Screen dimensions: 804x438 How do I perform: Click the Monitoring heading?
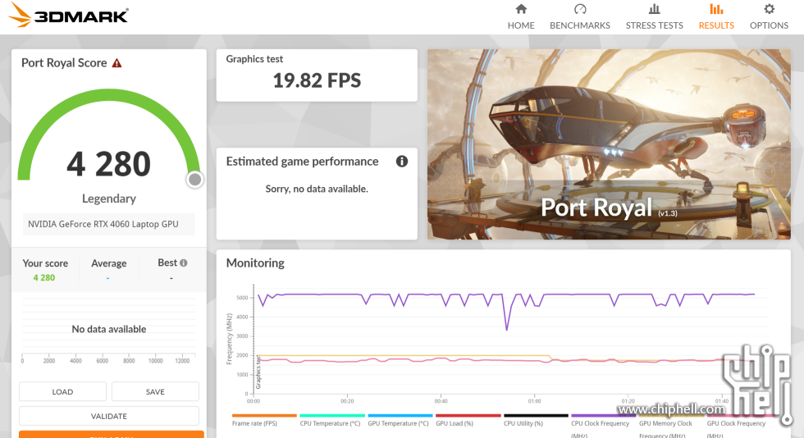click(255, 263)
